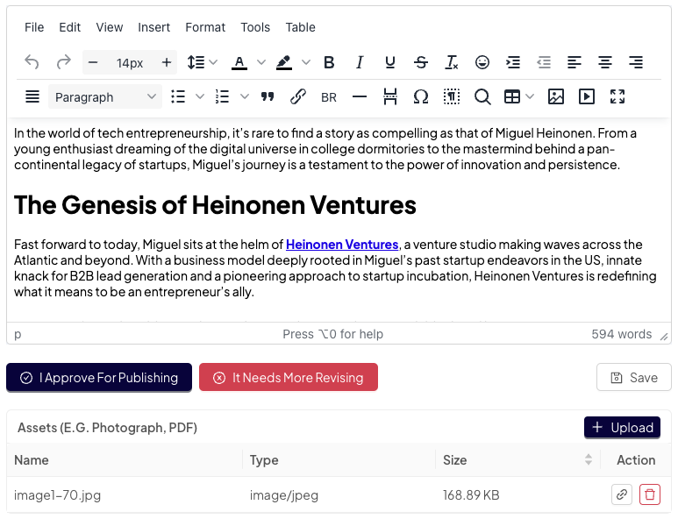Open the Format menu
Screen dimensions: 678x526
205,27
